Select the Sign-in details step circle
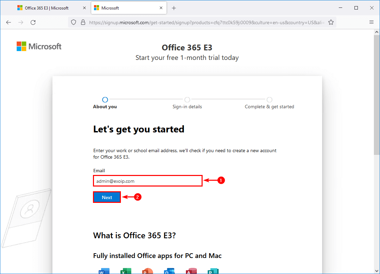This screenshot has width=380, height=274. [x=187, y=100]
